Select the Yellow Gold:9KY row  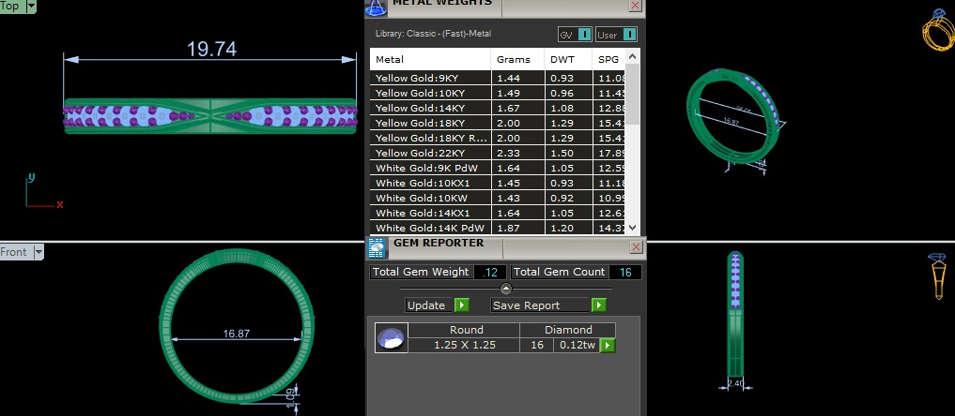498,78
